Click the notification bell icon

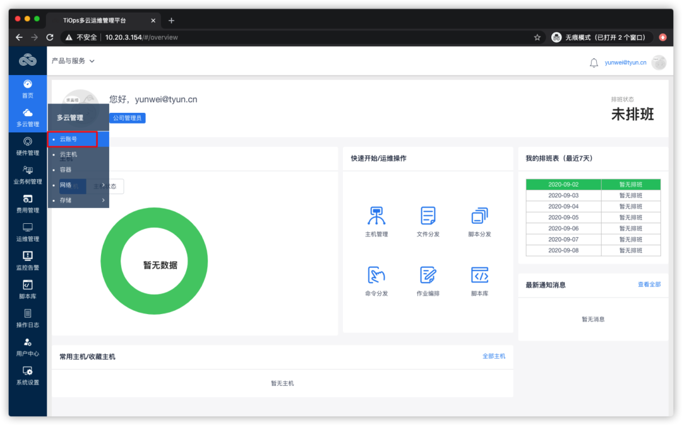(x=594, y=62)
